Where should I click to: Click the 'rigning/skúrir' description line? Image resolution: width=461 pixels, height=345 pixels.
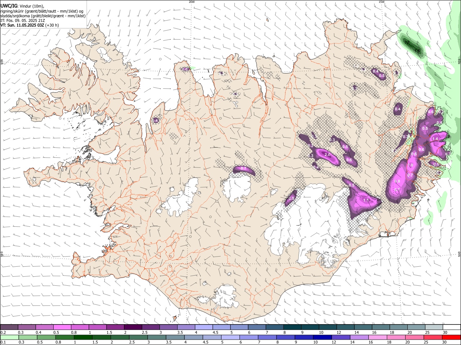(42, 11)
